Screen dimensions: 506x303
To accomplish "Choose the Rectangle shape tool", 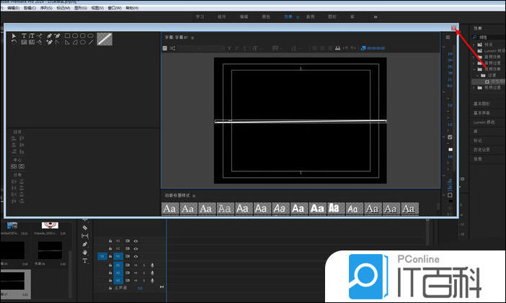I will [x=67, y=35].
